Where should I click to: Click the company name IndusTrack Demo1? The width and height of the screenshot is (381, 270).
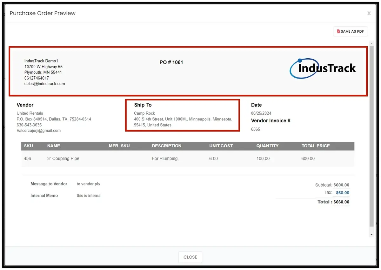tap(41, 61)
